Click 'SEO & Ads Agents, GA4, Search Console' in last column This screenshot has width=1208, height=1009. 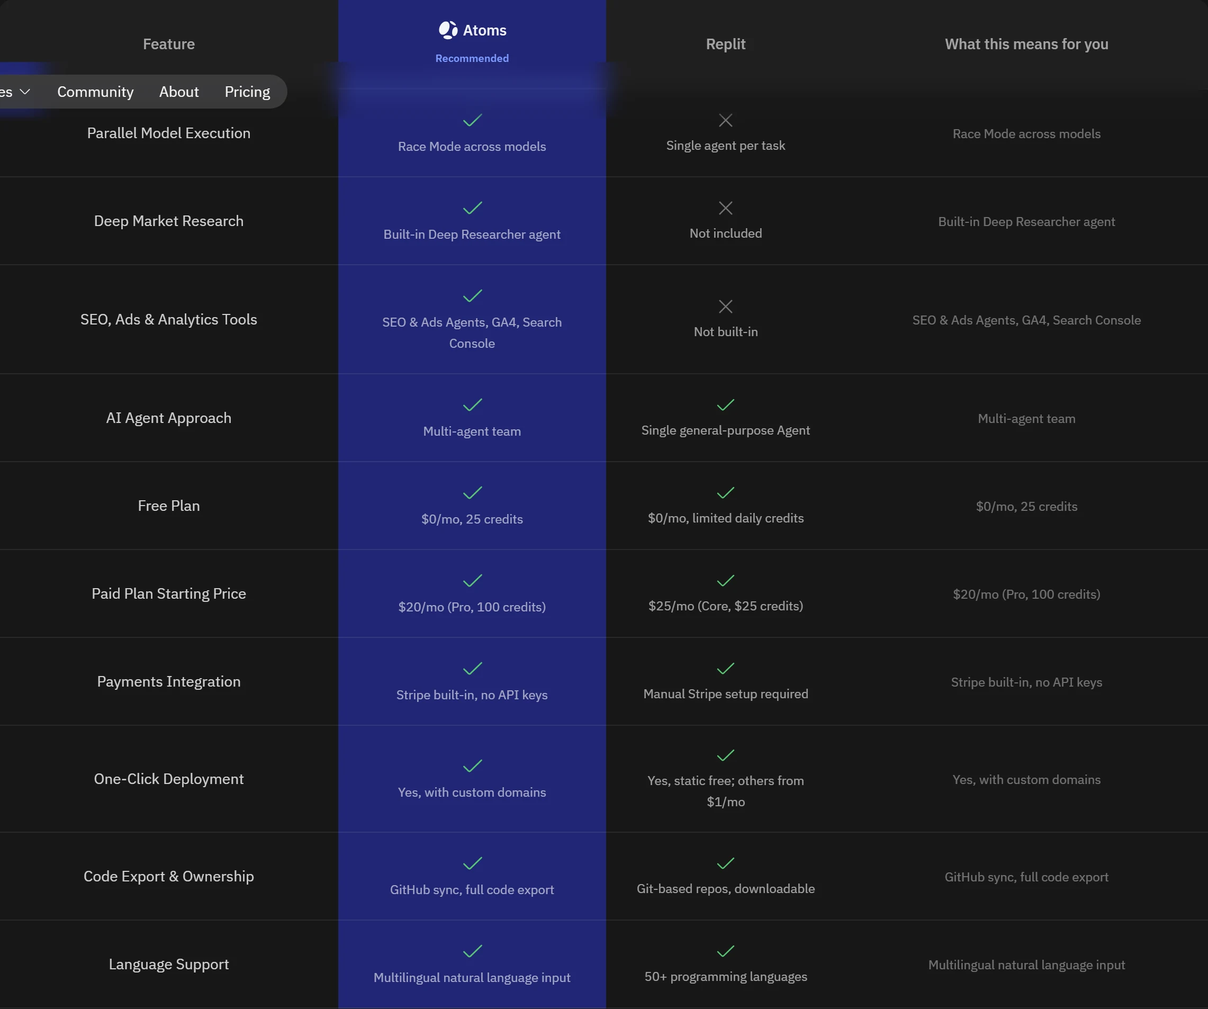pyautogui.click(x=1027, y=320)
